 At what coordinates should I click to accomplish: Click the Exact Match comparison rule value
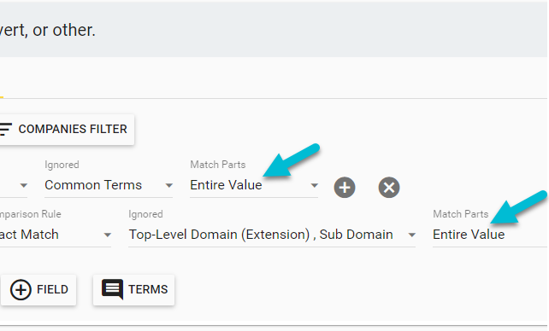29,235
